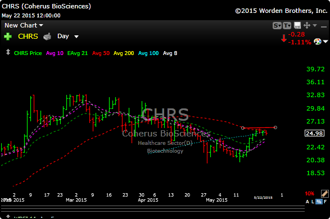Open the color palette icon
Viewport: 330px width, 219px height.
tap(318, 42)
